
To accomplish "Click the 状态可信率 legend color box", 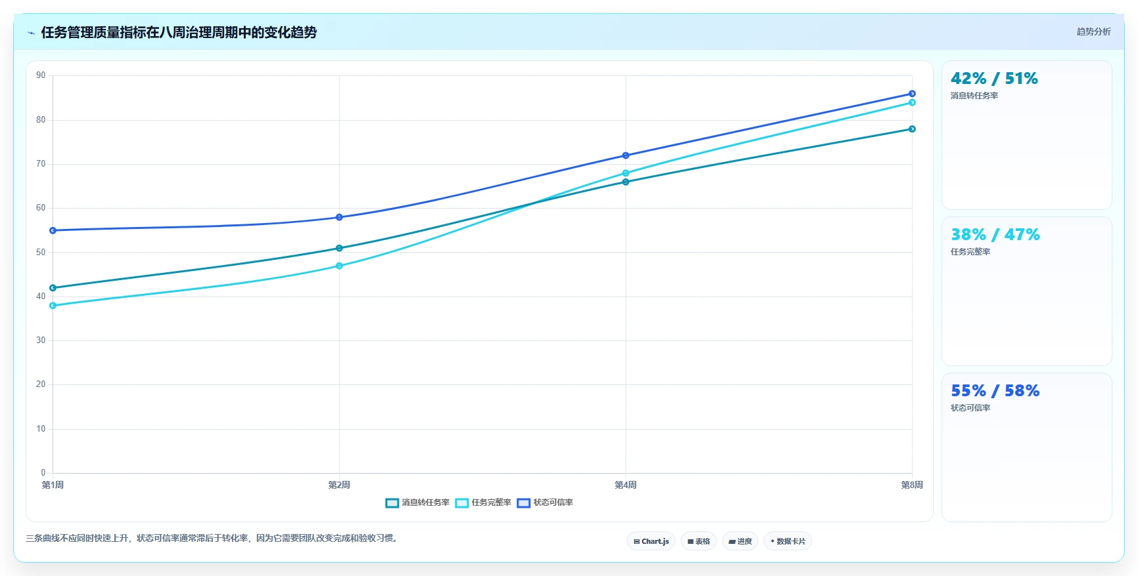I will (524, 503).
